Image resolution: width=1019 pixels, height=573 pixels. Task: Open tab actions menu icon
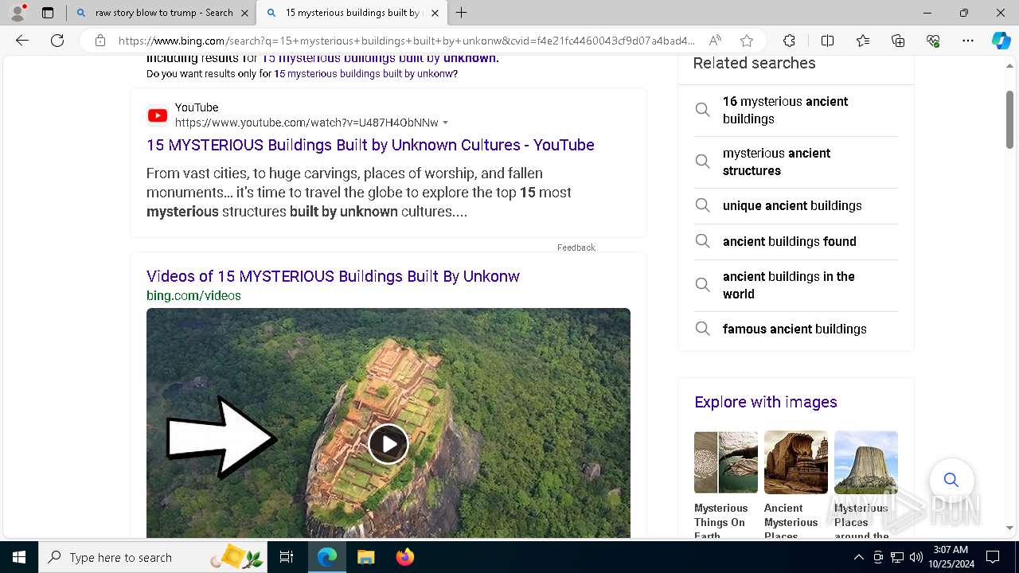[x=48, y=13]
